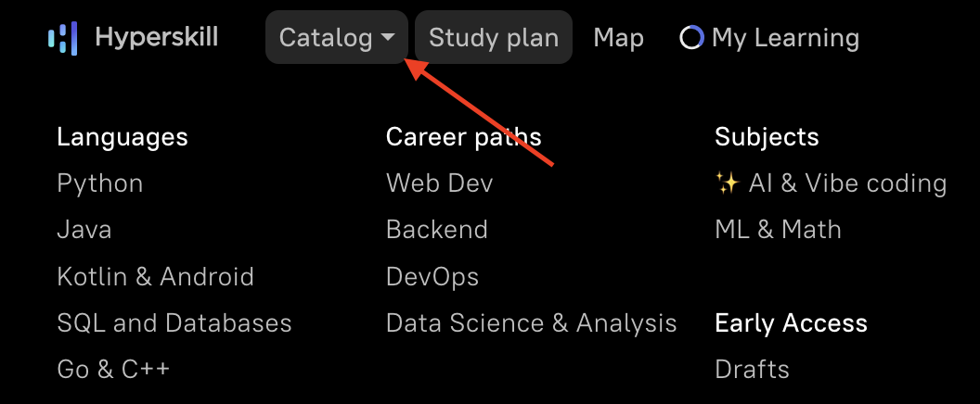Image resolution: width=980 pixels, height=404 pixels.
Task: Open the Study plan tab
Action: [493, 38]
